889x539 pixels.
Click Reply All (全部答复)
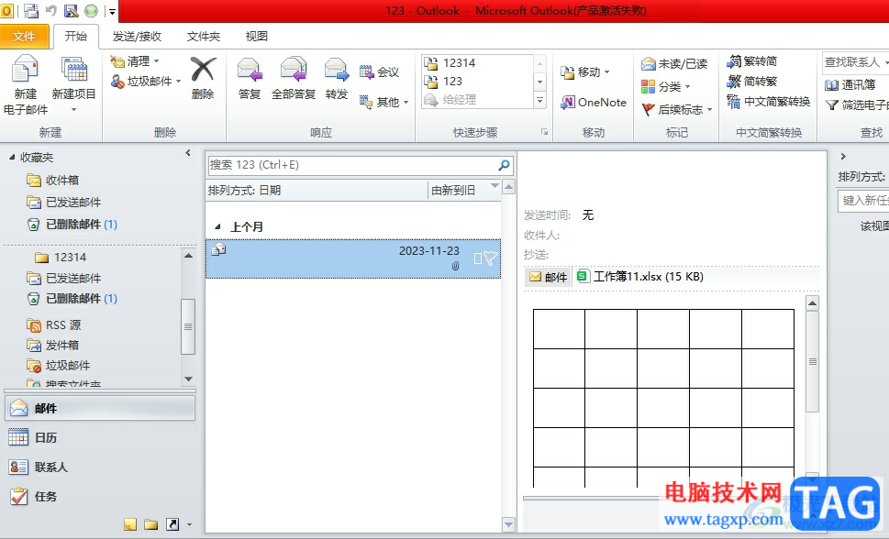click(x=293, y=78)
